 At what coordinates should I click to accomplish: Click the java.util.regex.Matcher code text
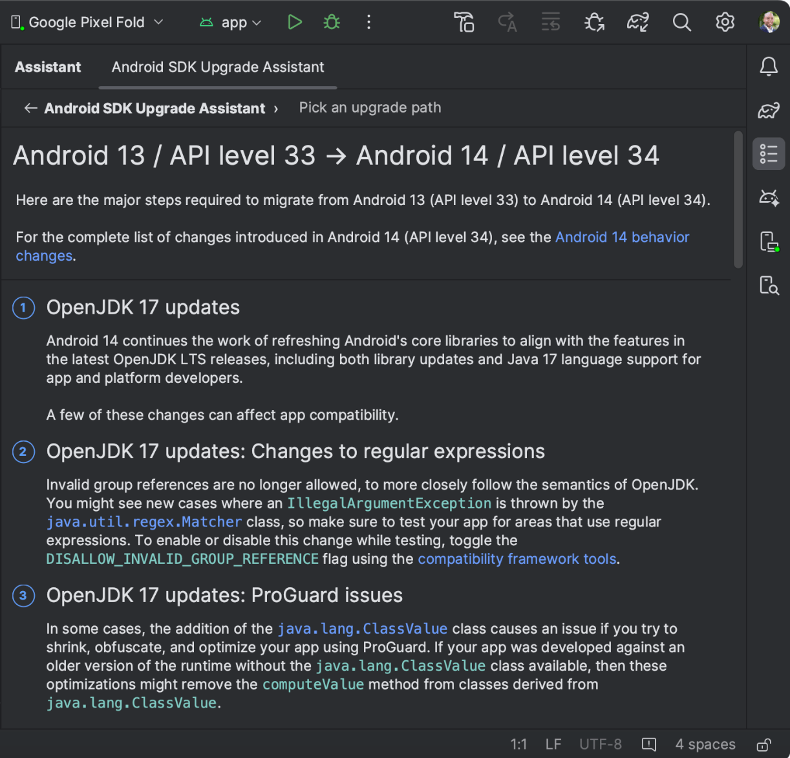tap(144, 522)
